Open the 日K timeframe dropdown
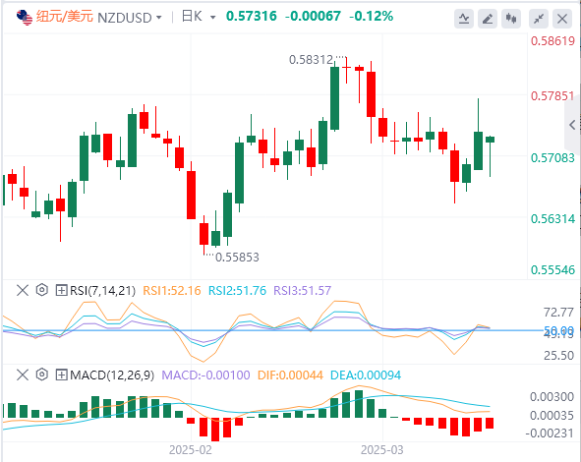This screenshot has height=462, width=581. pyautogui.click(x=212, y=17)
